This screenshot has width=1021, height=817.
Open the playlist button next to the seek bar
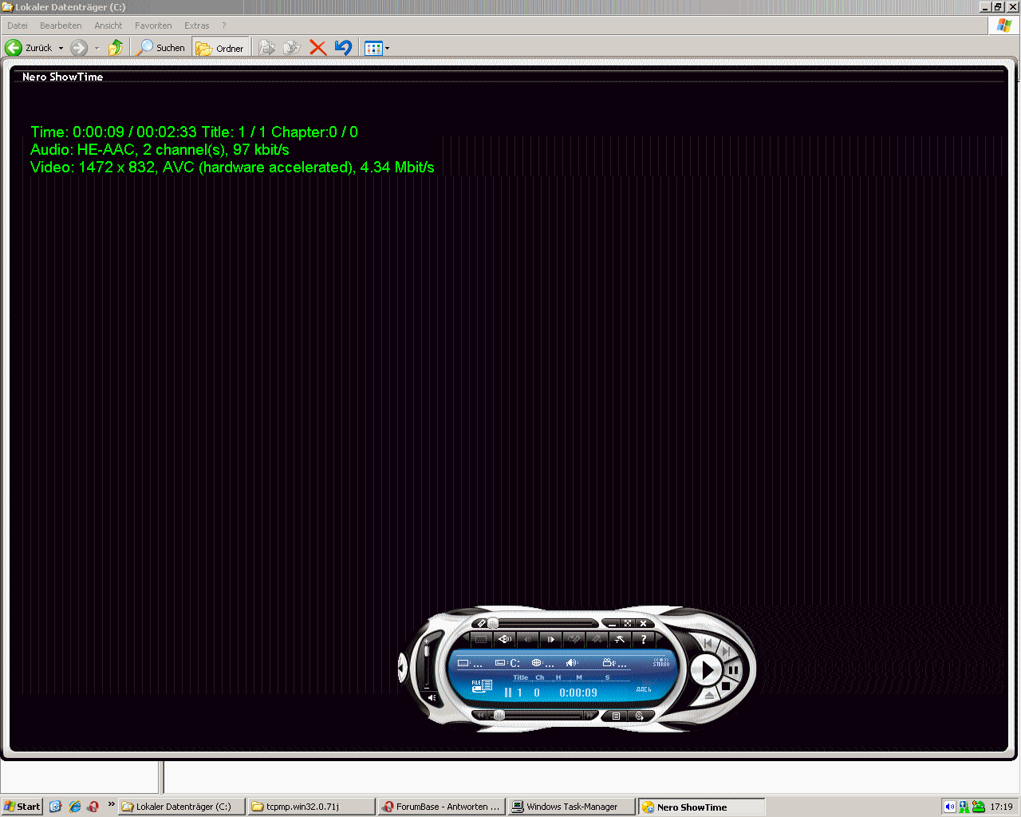[616, 716]
